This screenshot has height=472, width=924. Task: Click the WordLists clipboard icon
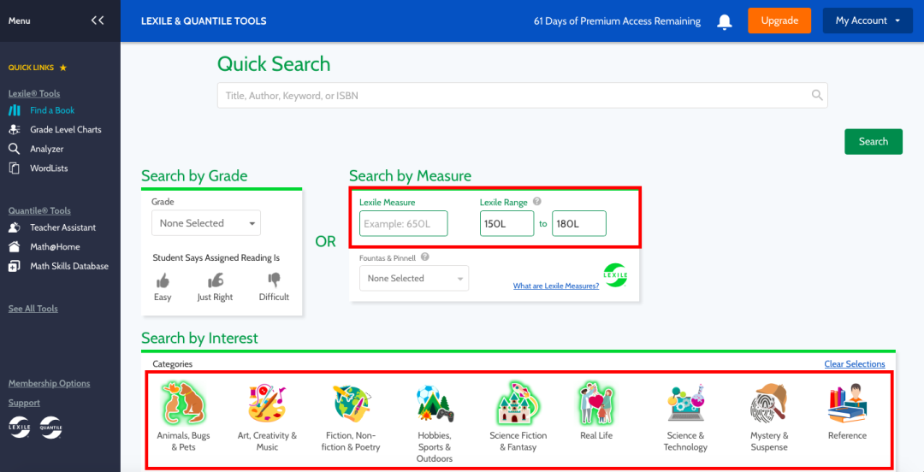click(15, 168)
